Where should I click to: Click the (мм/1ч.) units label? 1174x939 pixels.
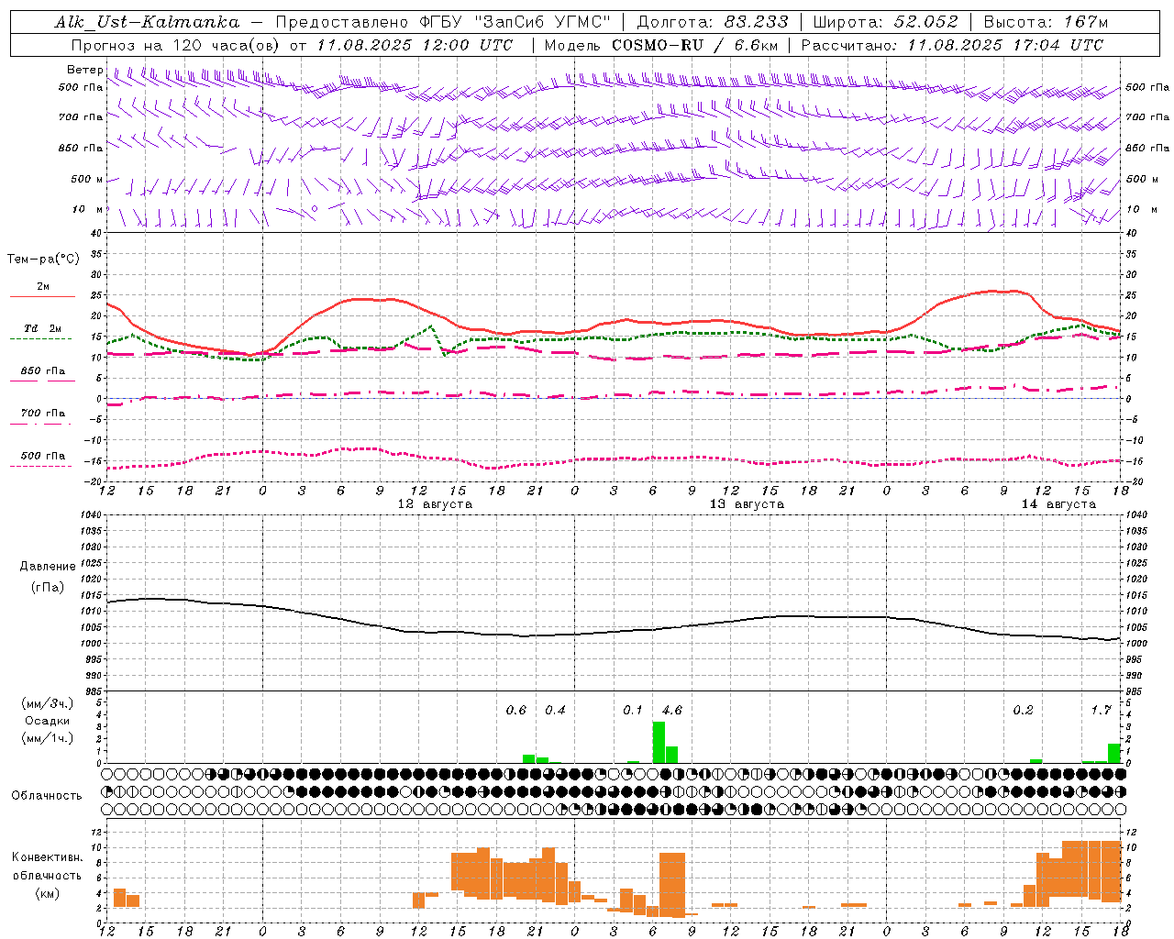[x=47, y=738]
